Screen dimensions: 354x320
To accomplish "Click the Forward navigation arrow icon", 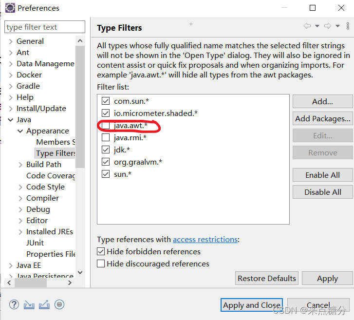I will point(328,26).
